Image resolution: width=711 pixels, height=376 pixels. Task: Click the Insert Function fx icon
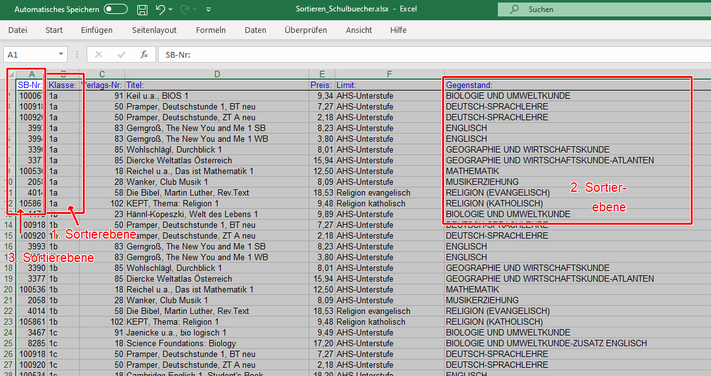pos(144,54)
